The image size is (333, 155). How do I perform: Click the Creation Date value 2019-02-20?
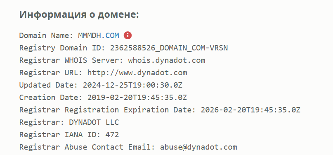tap(137, 98)
